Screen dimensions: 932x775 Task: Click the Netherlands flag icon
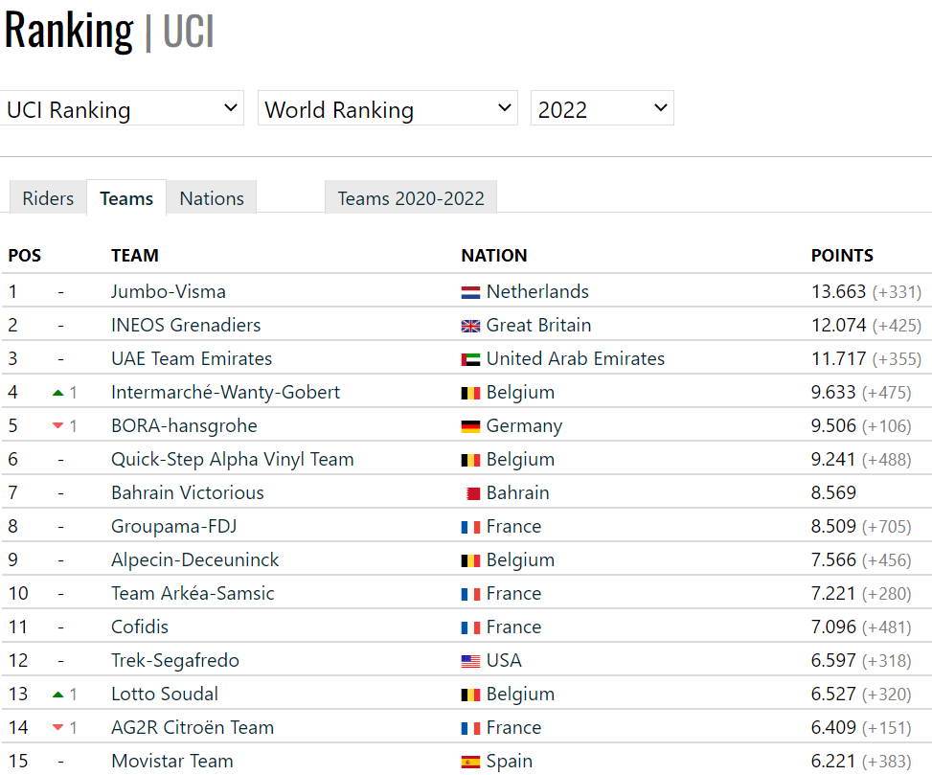click(470, 292)
